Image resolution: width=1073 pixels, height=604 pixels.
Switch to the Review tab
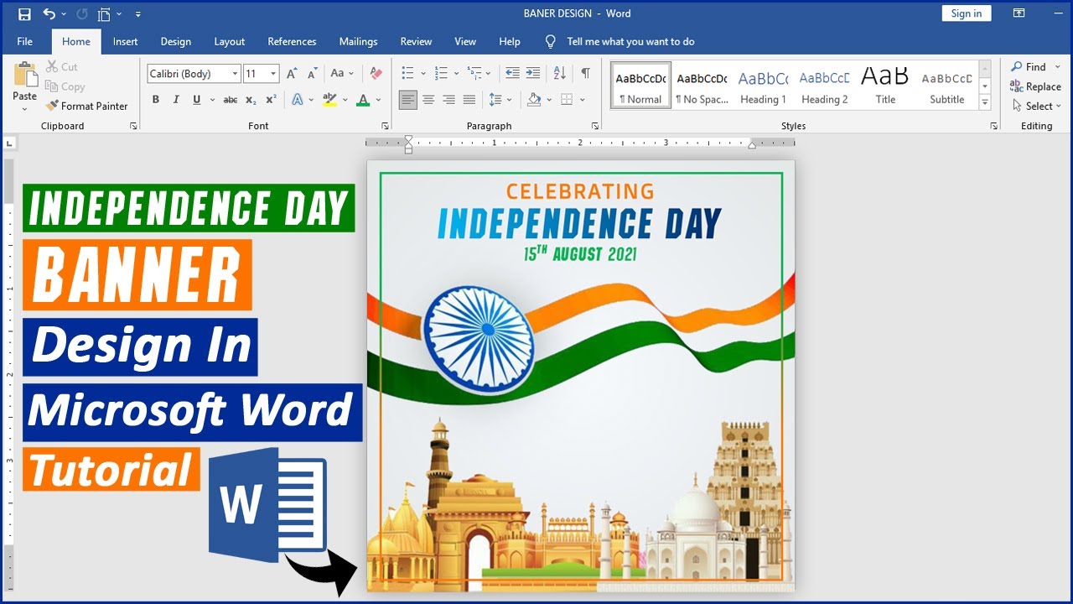click(416, 41)
